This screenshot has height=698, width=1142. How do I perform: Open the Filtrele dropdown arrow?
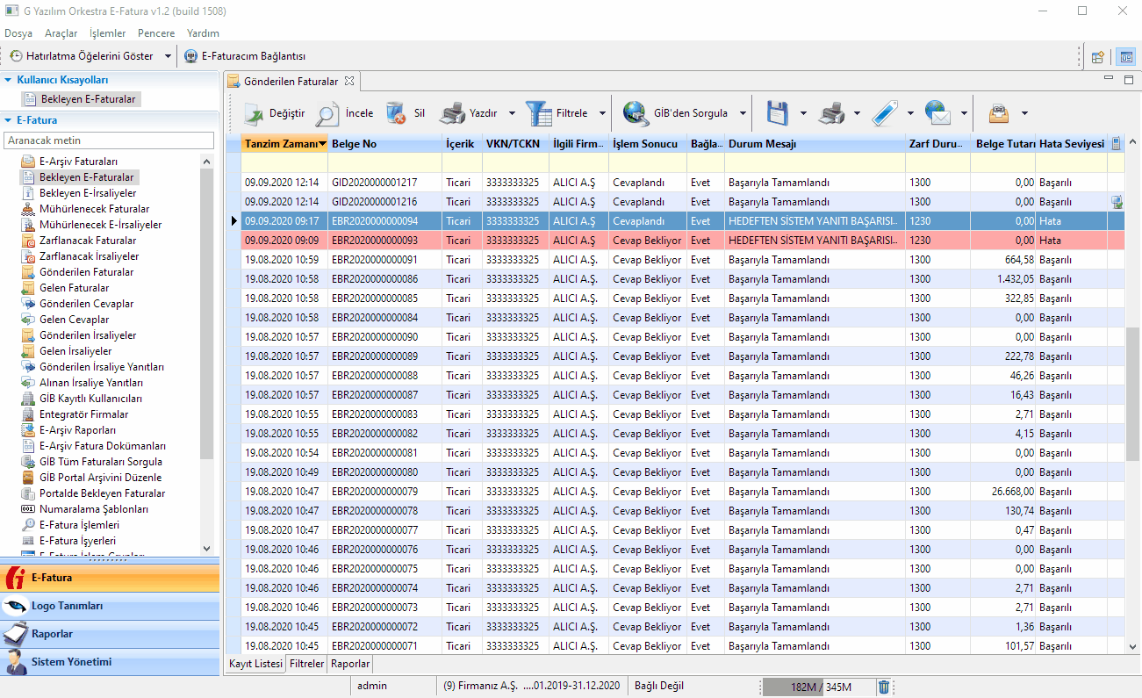point(602,113)
